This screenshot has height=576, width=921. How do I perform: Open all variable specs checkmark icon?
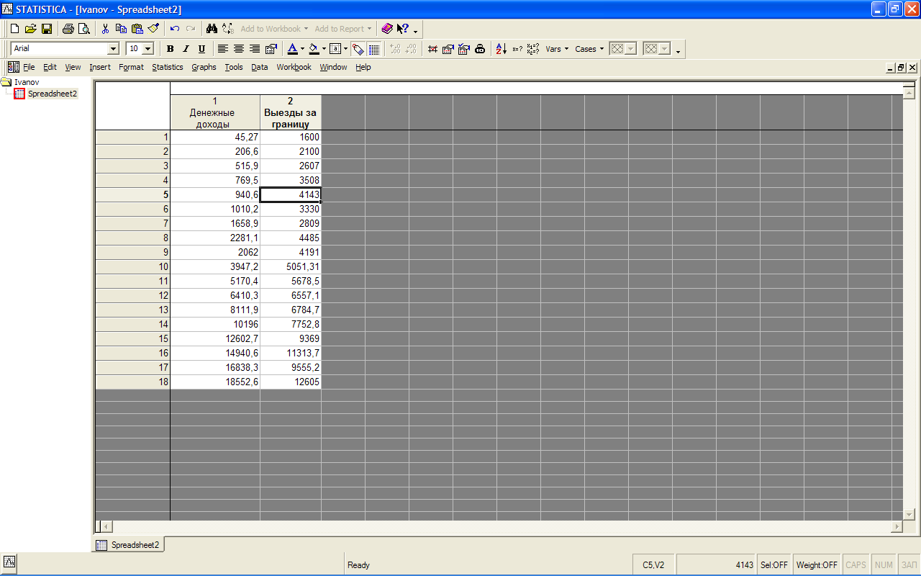click(x=464, y=49)
